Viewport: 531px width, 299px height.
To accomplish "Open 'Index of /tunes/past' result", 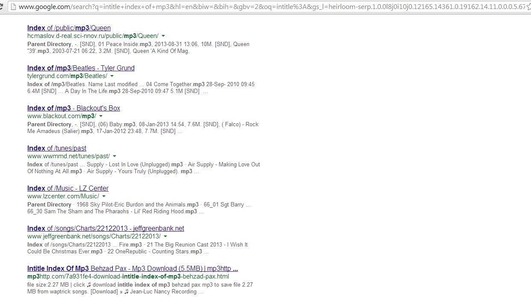I will (57, 148).
